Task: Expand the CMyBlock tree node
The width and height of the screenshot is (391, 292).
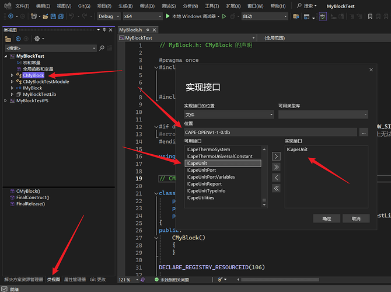Action: coord(12,75)
